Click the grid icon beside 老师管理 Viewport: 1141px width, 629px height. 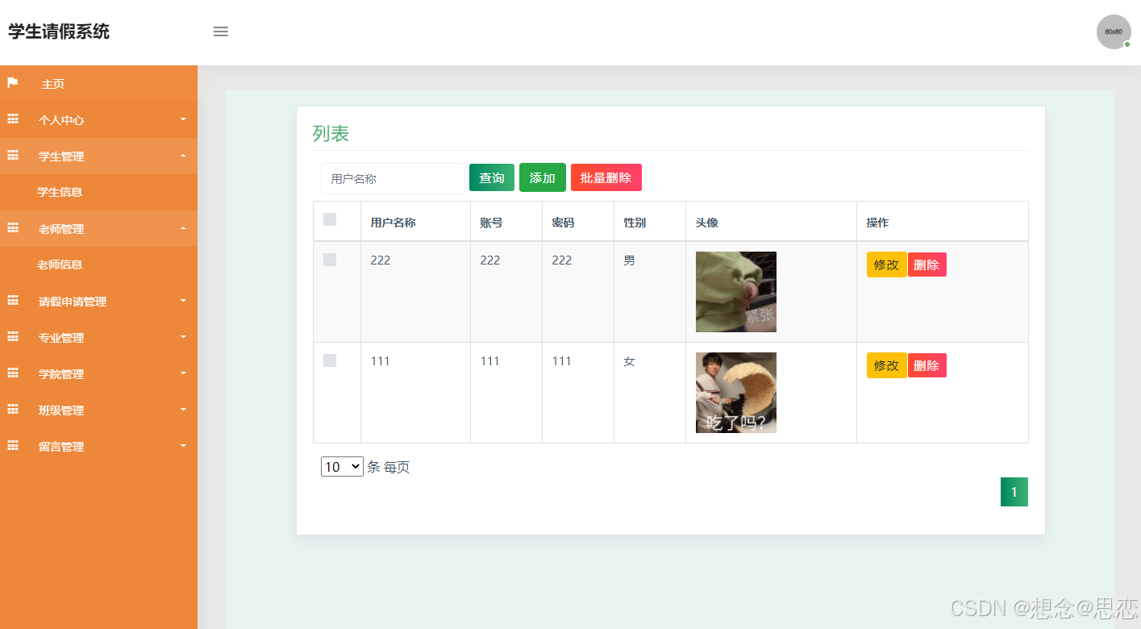point(13,228)
